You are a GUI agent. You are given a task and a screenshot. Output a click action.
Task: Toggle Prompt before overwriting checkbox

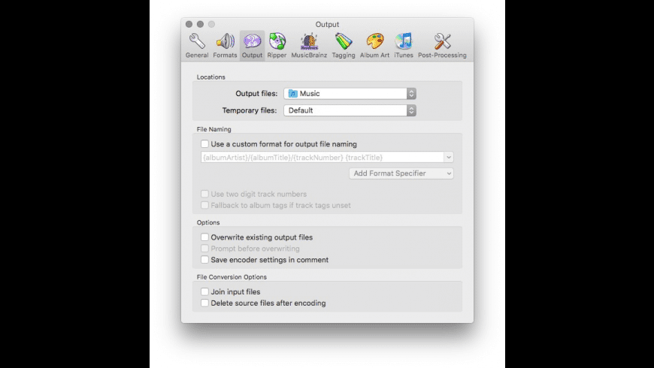coord(204,249)
